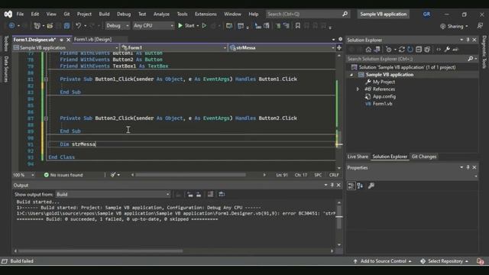The height and width of the screenshot is (275, 489).
Task: Toggle auto-hide pin on Output panel
Action: (332, 185)
